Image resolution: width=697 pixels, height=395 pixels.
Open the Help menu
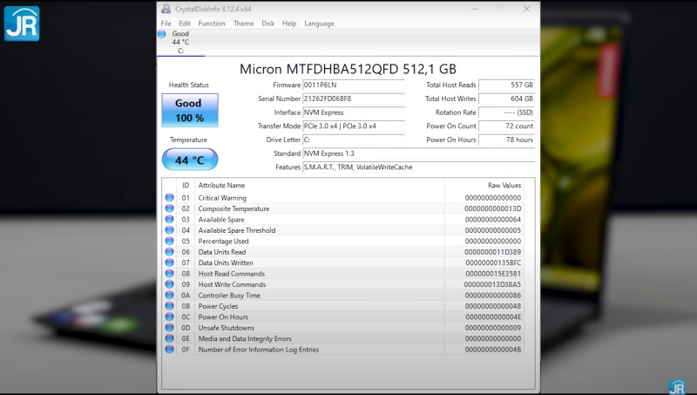(x=289, y=24)
